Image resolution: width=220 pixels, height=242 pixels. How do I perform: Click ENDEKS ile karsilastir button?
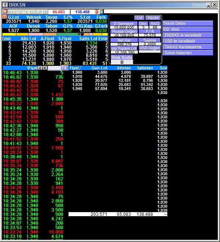(x=188, y=35)
